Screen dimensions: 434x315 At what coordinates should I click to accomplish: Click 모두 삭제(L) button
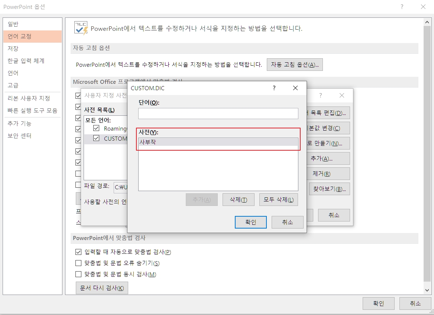(x=278, y=200)
